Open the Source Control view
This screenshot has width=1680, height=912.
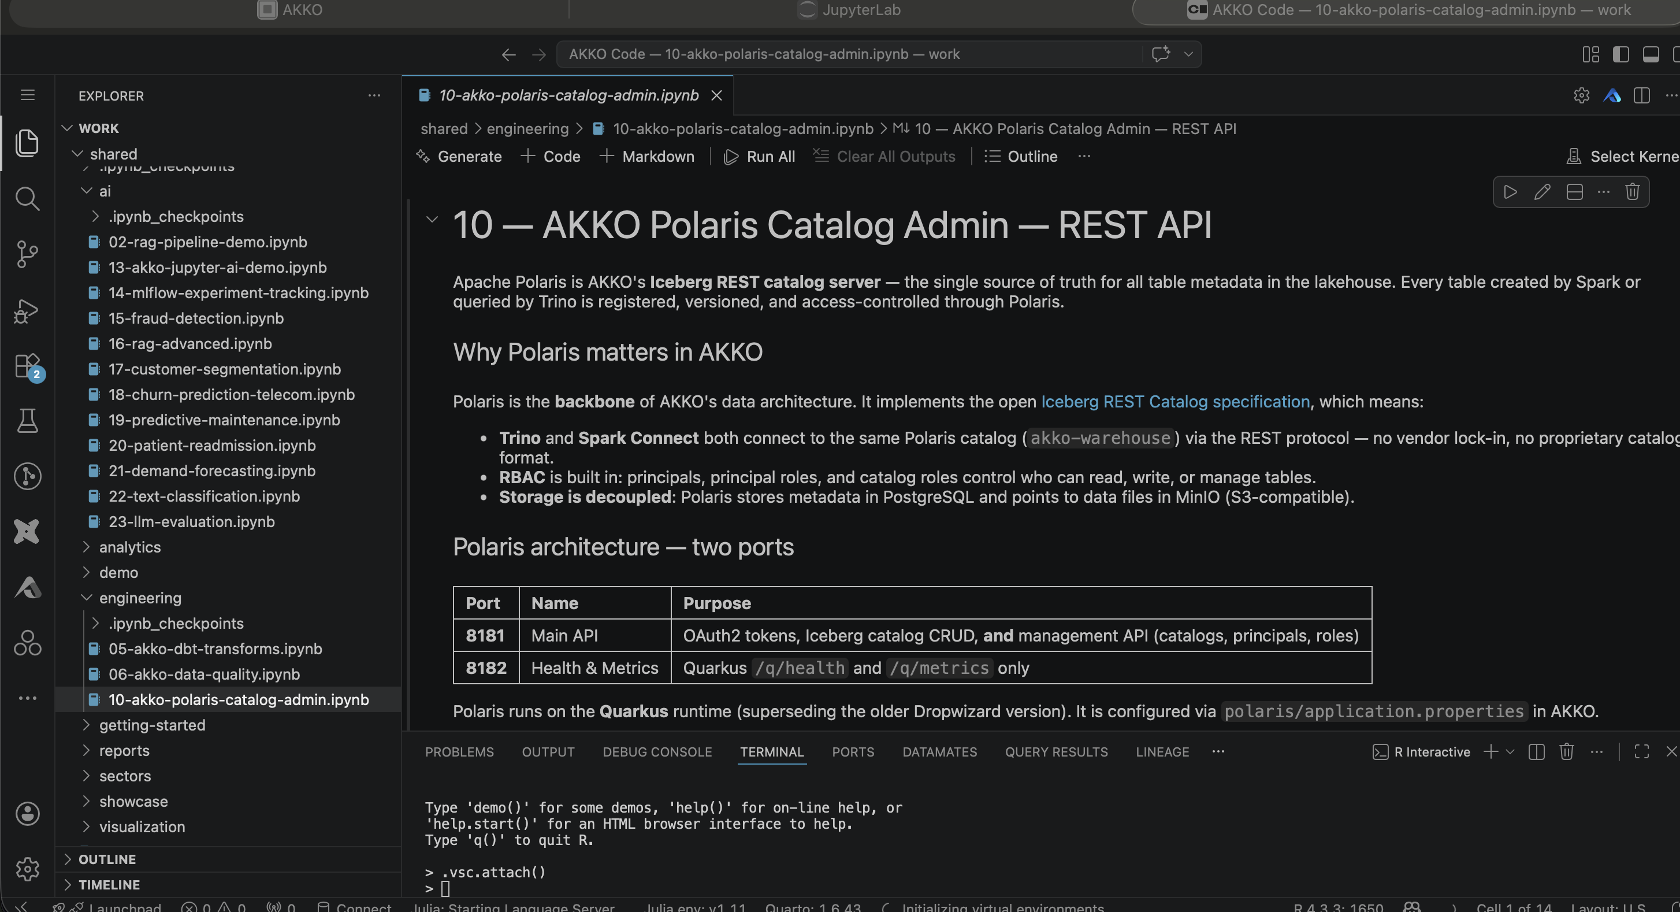point(27,254)
